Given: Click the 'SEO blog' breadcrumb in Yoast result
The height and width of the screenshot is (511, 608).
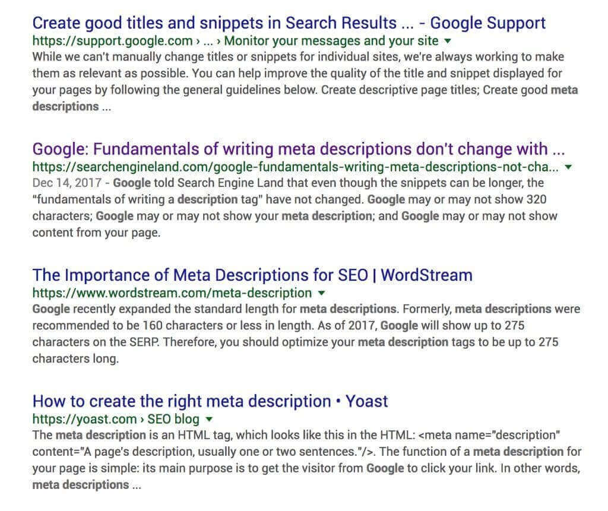Looking at the screenshot, I should (173, 419).
